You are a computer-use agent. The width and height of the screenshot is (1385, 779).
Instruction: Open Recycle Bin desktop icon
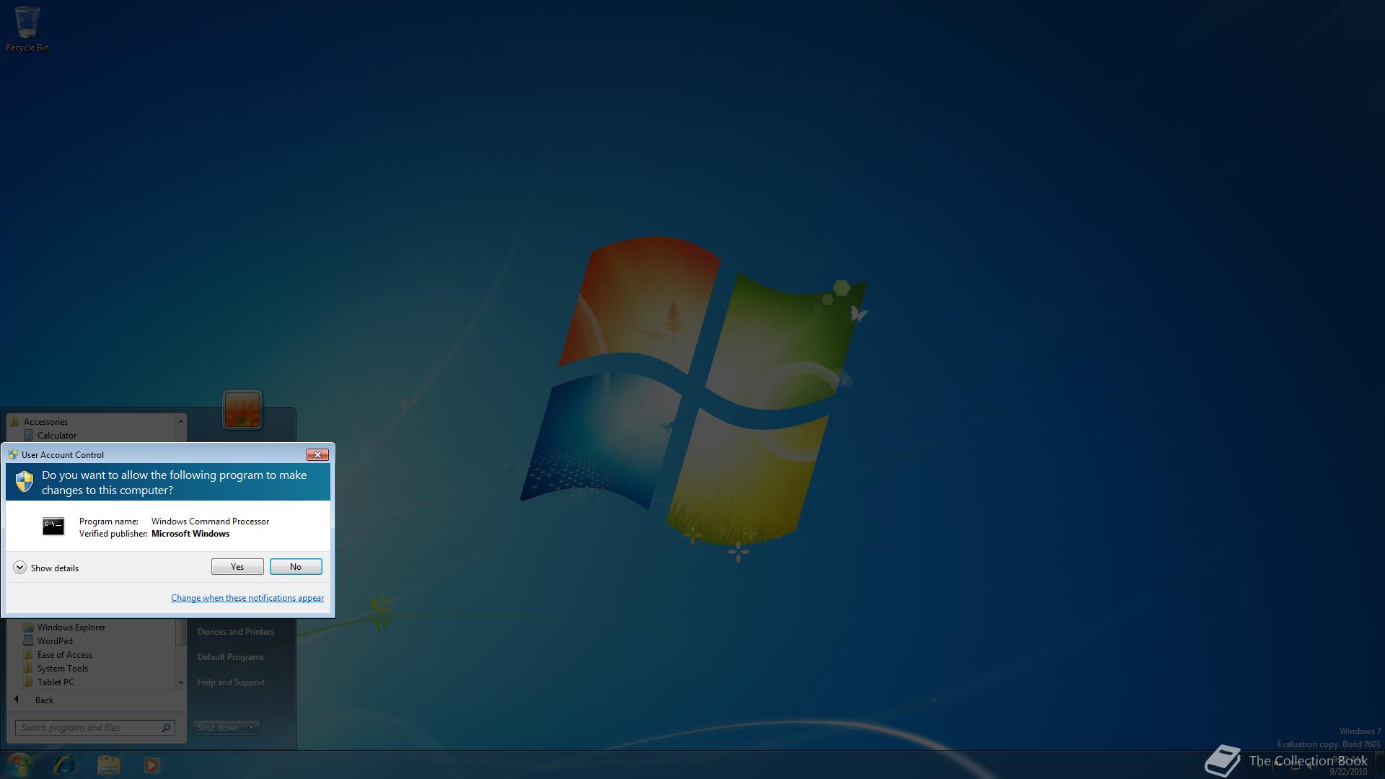(27, 29)
